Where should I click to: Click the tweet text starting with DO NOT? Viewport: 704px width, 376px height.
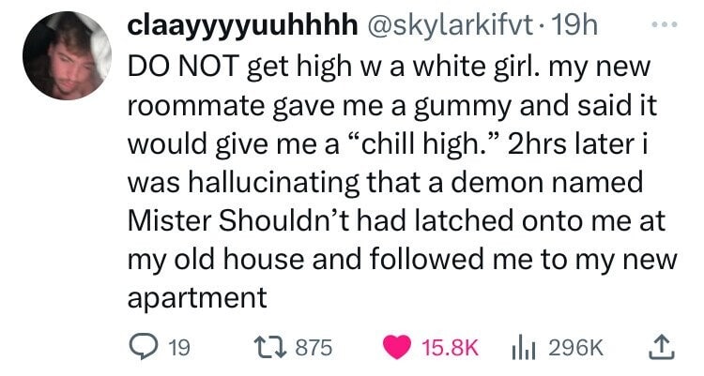point(402,182)
